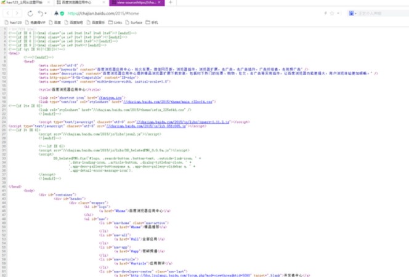The image size is (409, 277).
Task: Open the main css stylesheet link
Action: tap(168, 102)
